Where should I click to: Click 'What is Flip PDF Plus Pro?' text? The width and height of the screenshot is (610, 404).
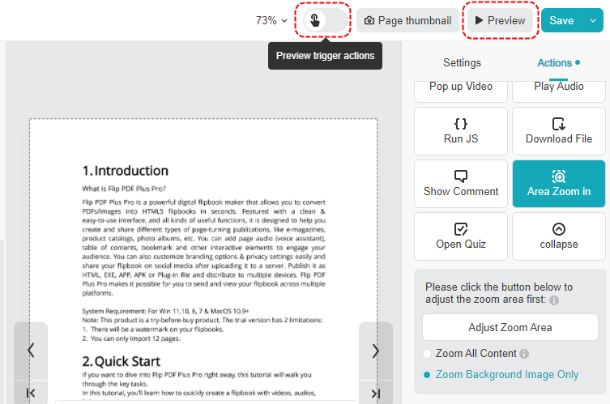124,189
